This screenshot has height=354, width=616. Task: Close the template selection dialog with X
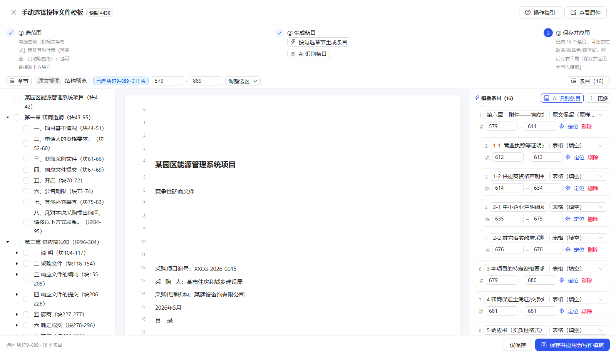tap(14, 12)
